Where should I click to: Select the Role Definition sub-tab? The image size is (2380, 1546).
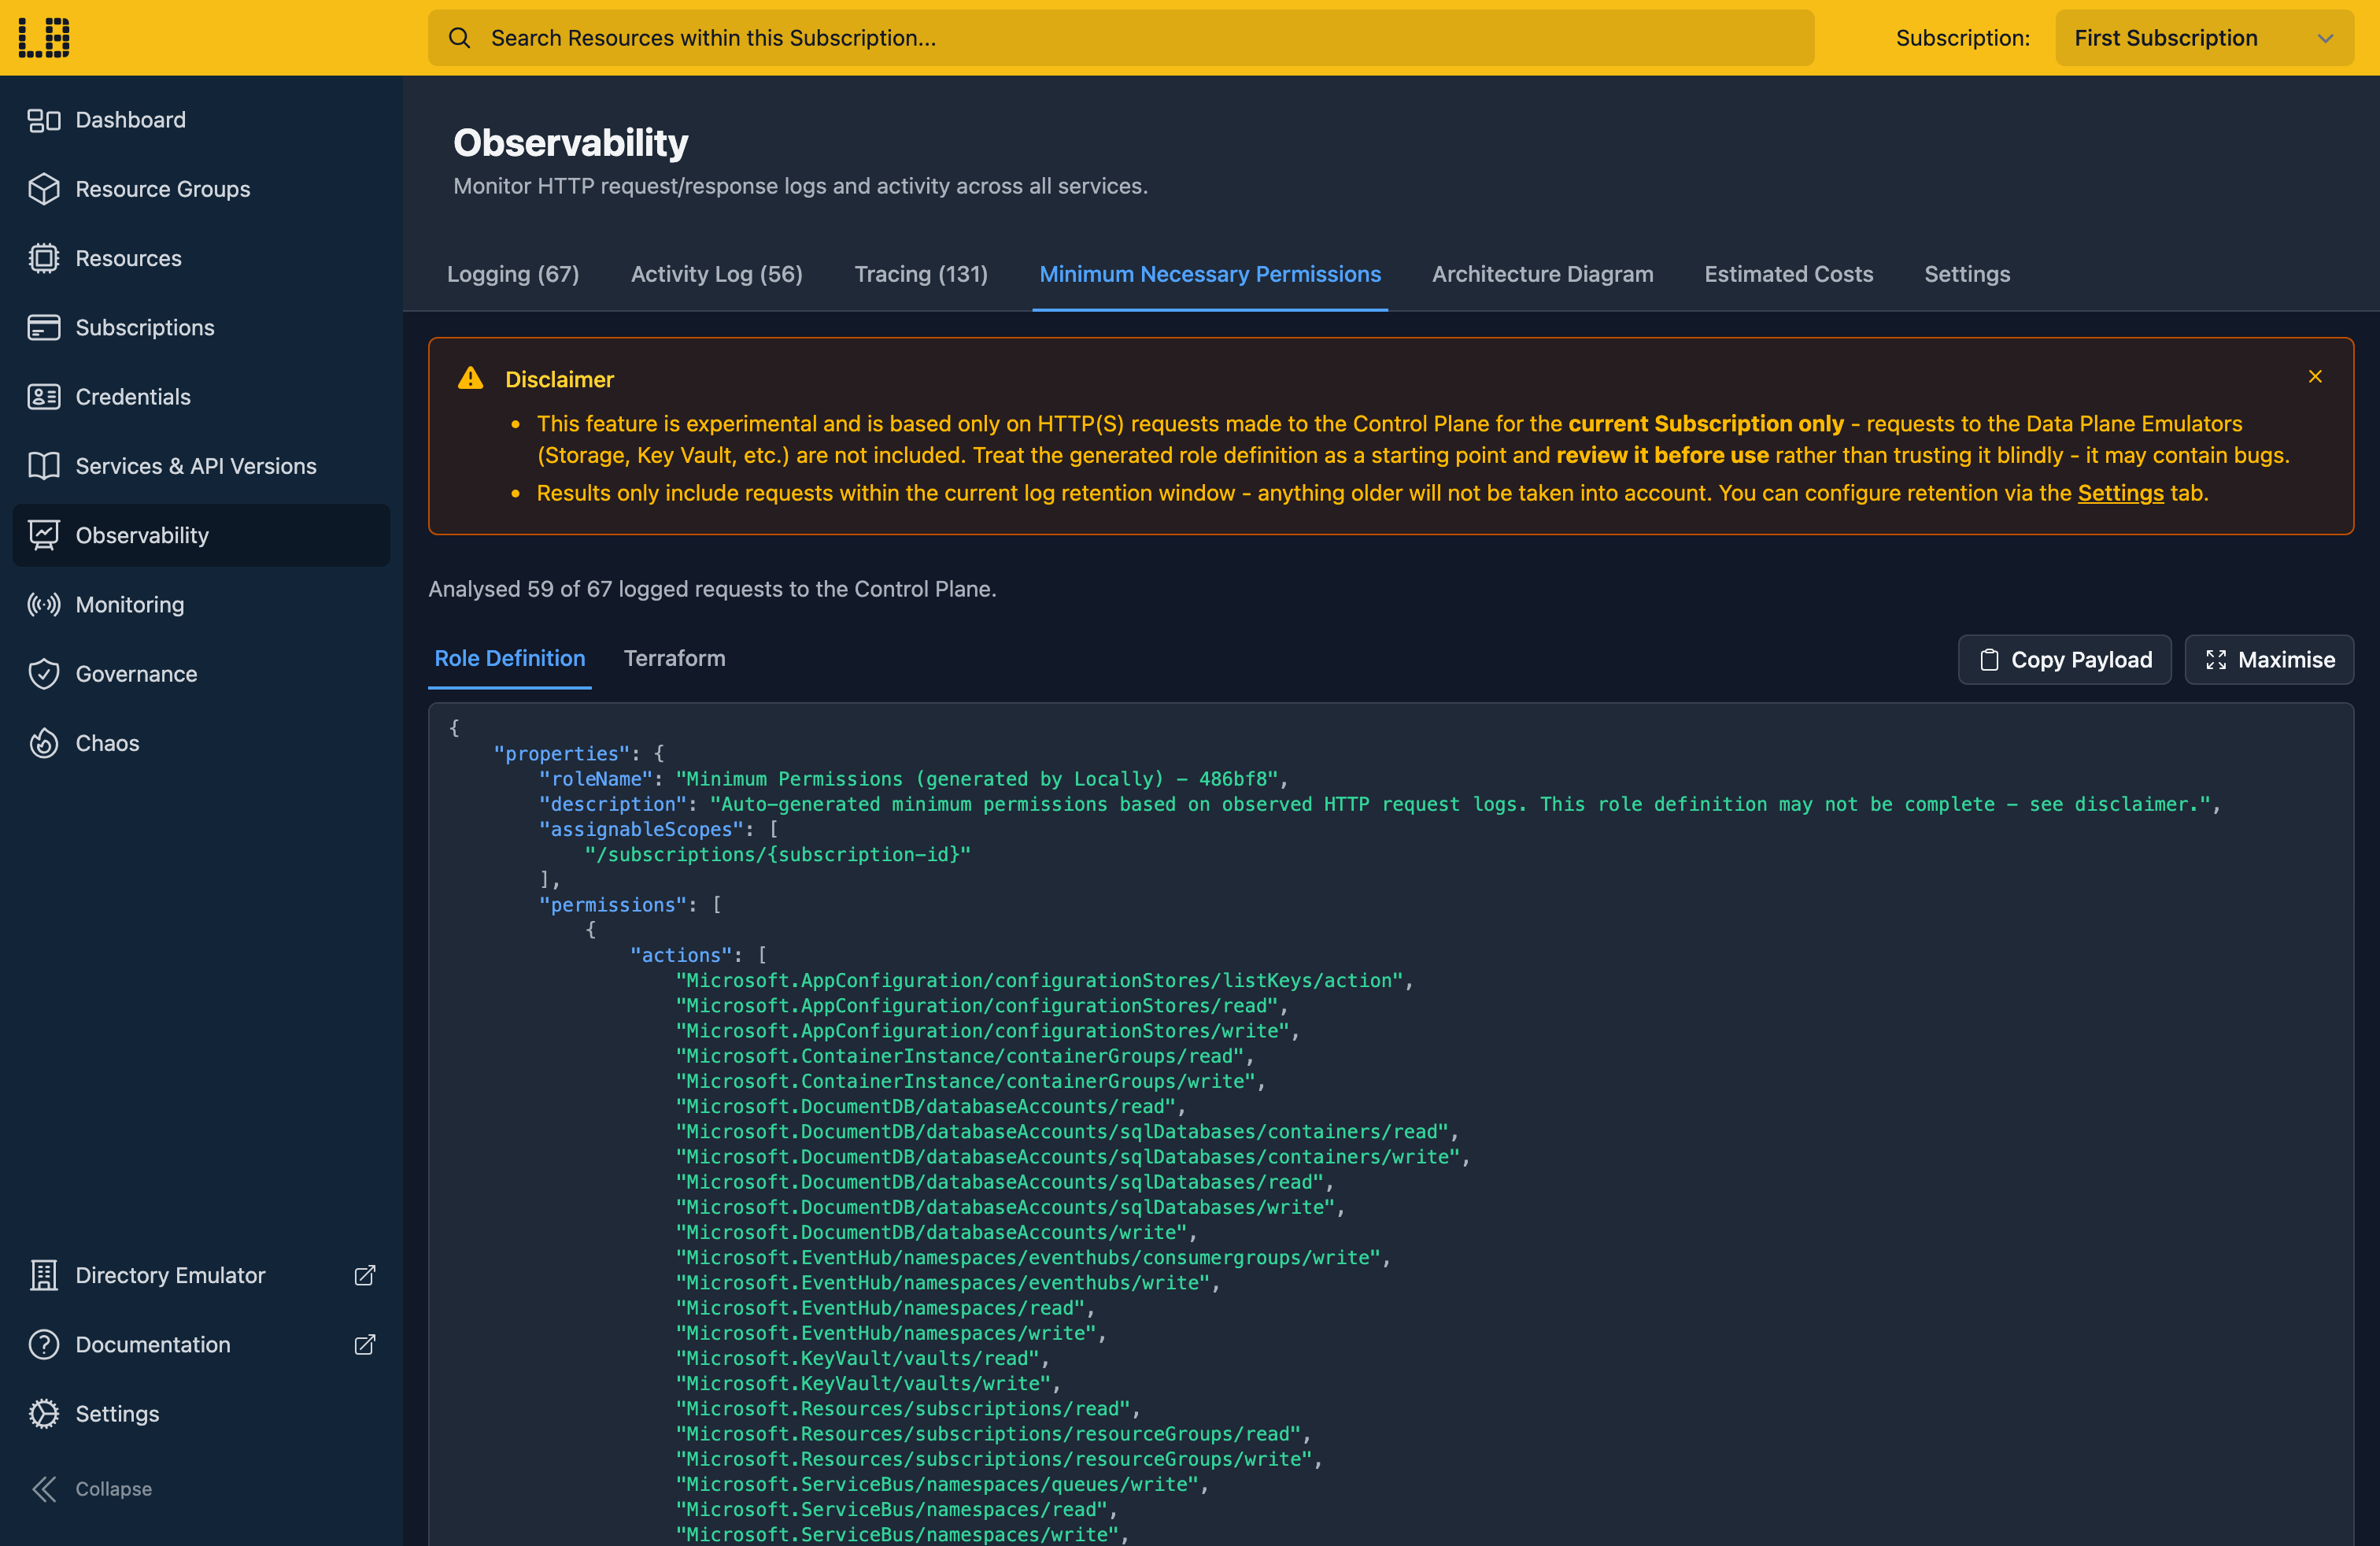(x=510, y=659)
